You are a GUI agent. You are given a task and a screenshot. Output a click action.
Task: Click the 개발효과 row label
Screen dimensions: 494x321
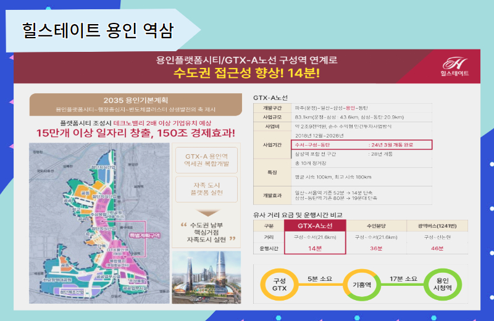point(272,195)
